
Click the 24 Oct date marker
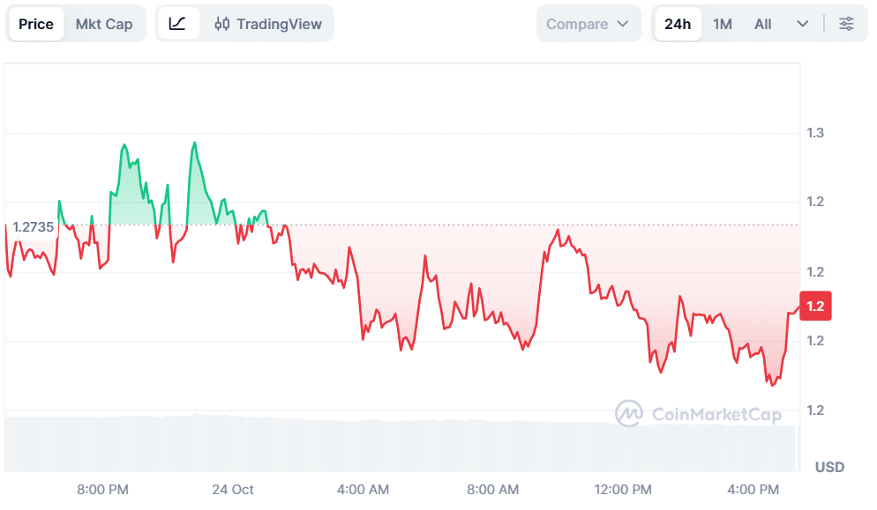pyautogui.click(x=233, y=490)
